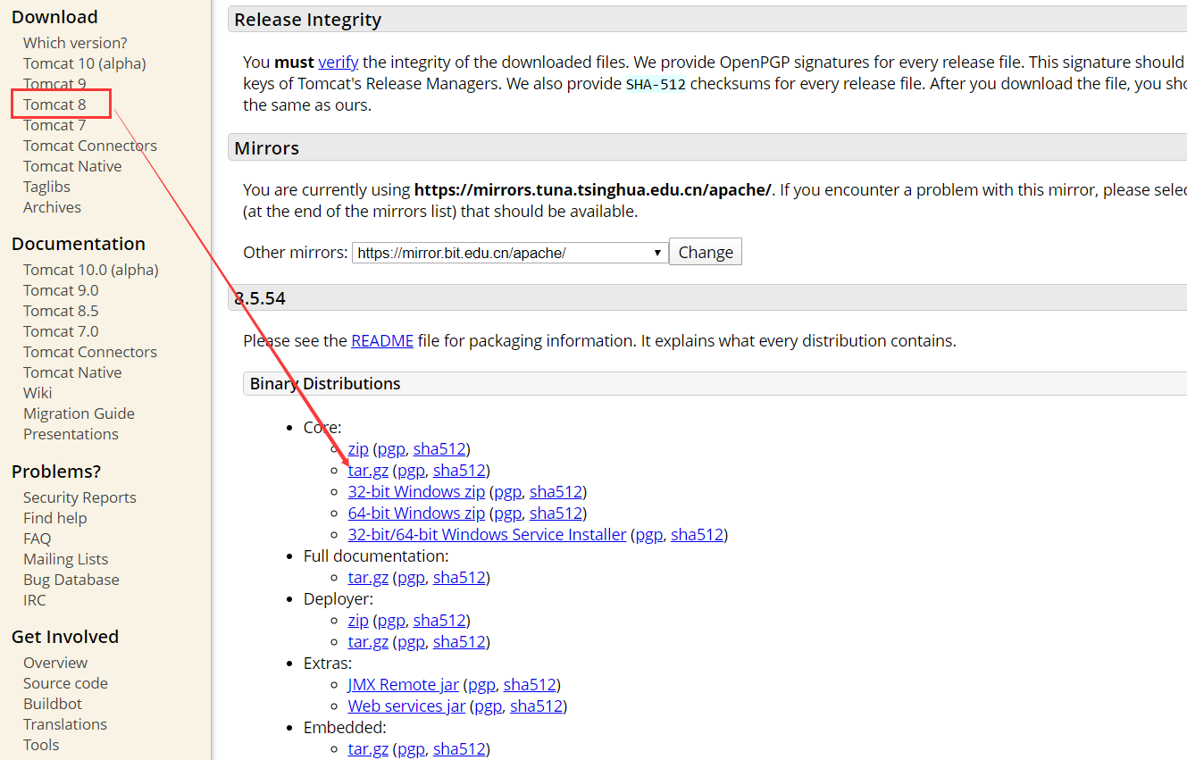1187x760 pixels.
Task: Open Taglibs download link
Action: pos(46,187)
